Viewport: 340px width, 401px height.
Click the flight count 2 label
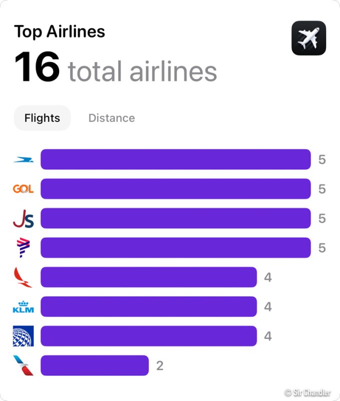pyautogui.click(x=160, y=365)
